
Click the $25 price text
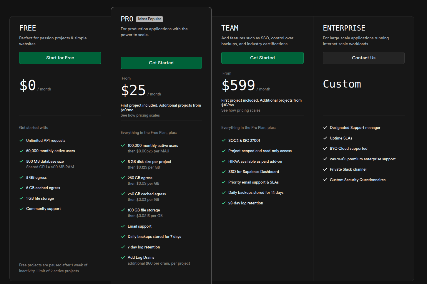tap(133, 90)
